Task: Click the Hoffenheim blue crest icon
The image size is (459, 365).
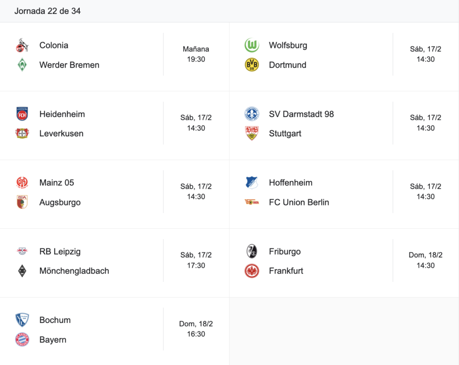Action: point(251,183)
